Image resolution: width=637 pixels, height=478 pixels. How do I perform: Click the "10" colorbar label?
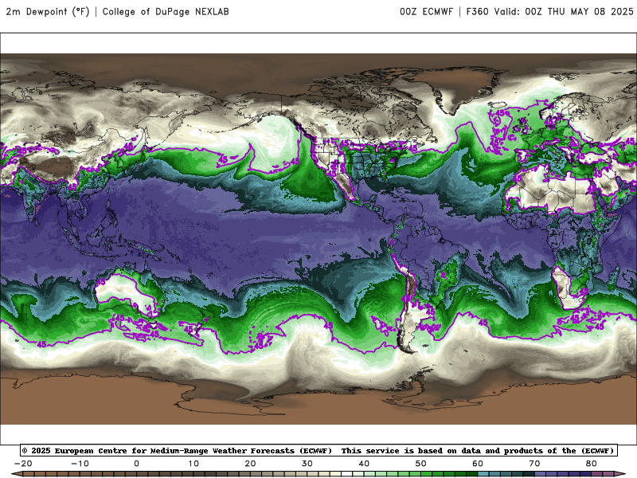(193, 464)
